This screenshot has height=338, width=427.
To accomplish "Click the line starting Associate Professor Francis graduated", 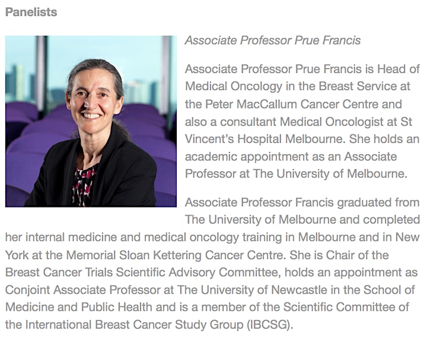I will tap(302, 203).
